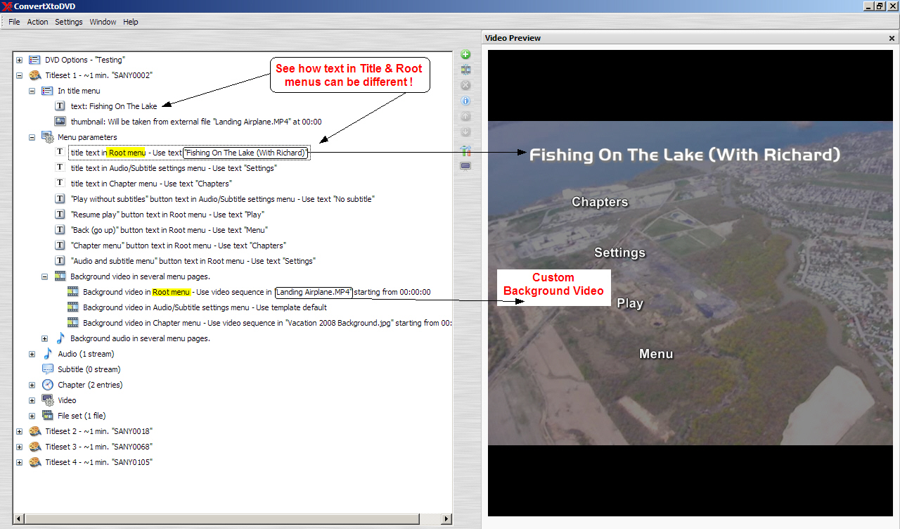Expand the Titleset 3 node

[x=19, y=447]
